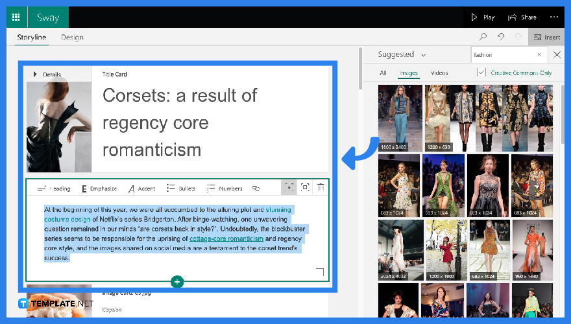The height and width of the screenshot is (324, 571).
Task: Edit the Corsets title text
Action: pos(180,123)
